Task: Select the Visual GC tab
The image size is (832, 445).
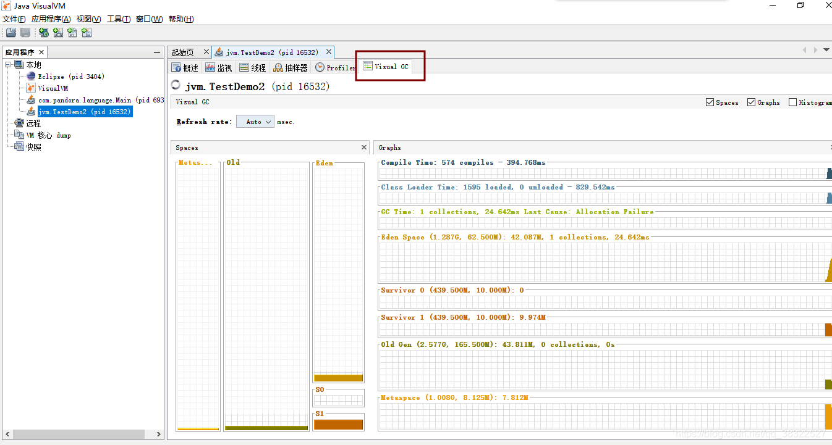Action: pos(385,67)
